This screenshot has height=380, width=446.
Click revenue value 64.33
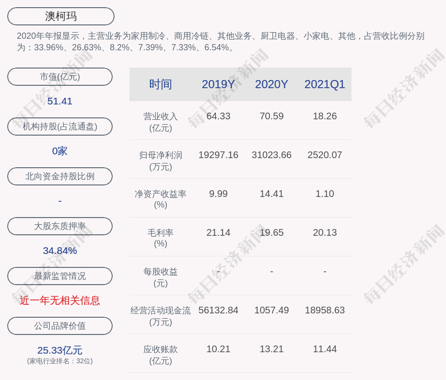pos(218,116)
